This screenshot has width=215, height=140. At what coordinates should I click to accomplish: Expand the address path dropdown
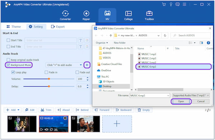[x=158, y=35]
